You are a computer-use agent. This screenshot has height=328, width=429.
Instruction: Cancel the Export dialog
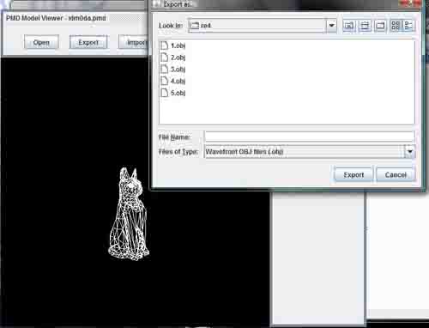pyautogui.click(x=396, y=174)
